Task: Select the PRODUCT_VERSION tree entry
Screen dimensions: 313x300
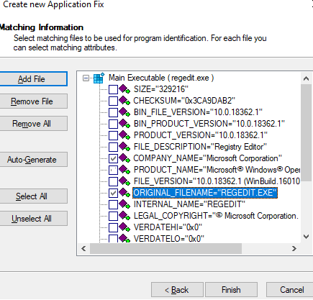Action: click(200, 135)
